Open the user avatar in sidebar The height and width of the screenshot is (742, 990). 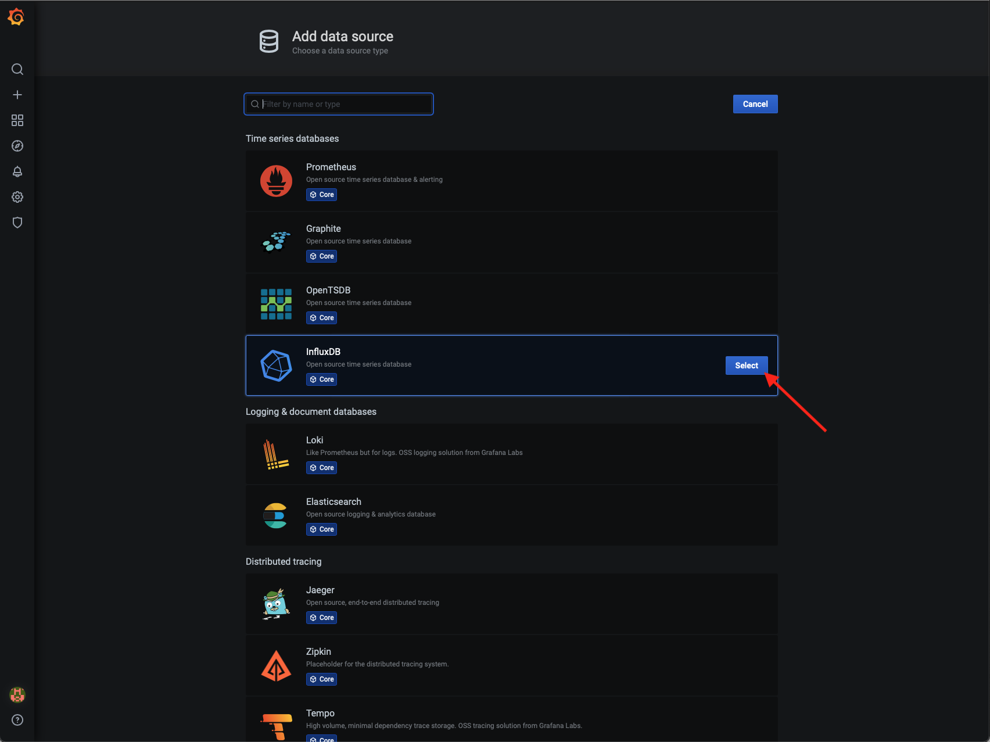pos(17,694)
